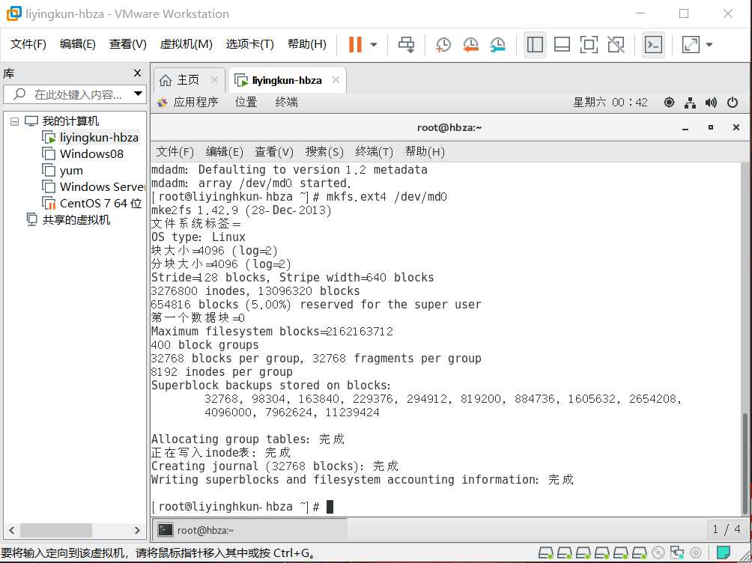Open the snapshot manager wrench icon
752x563 pixels.
(x=498, y=45)
